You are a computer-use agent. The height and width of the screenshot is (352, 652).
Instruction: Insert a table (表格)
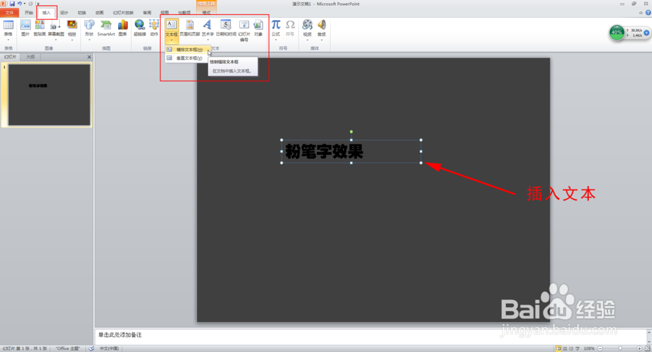(8, 27)
